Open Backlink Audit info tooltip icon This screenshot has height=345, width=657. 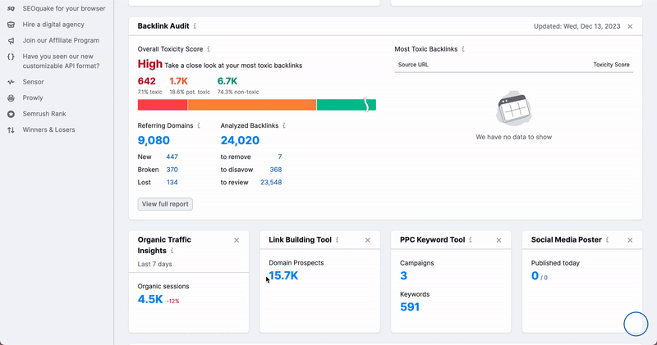coord(195,26)
